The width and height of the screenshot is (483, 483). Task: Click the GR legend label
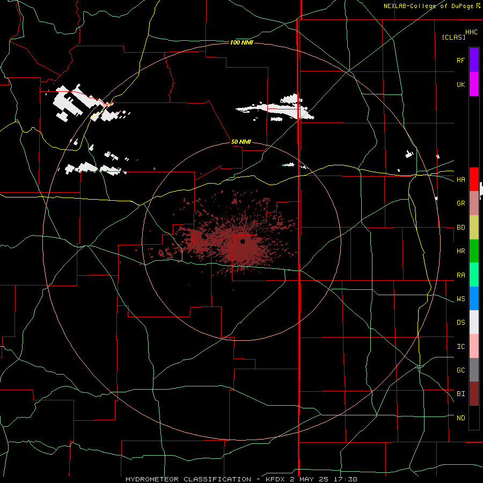click(x=460, y=203)
